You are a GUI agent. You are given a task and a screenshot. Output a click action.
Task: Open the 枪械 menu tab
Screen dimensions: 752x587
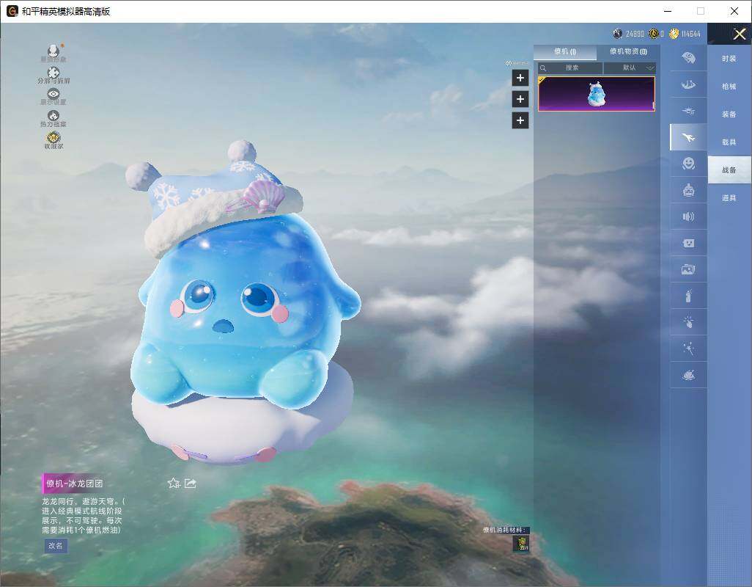click(x=729, y=87)
